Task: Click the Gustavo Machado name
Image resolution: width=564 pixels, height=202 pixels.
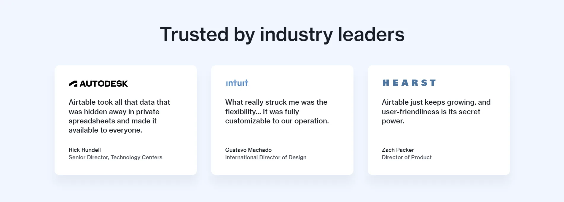Action: (x=248, y=150)
